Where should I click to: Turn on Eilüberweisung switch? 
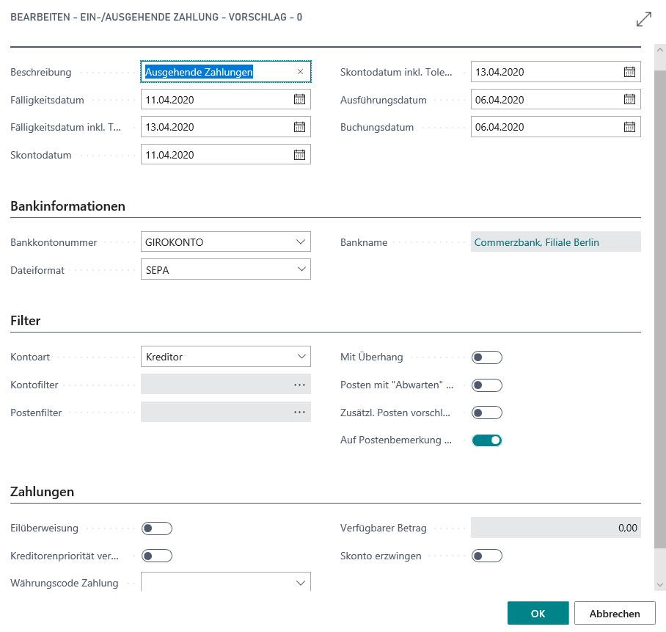click(157, 529)
